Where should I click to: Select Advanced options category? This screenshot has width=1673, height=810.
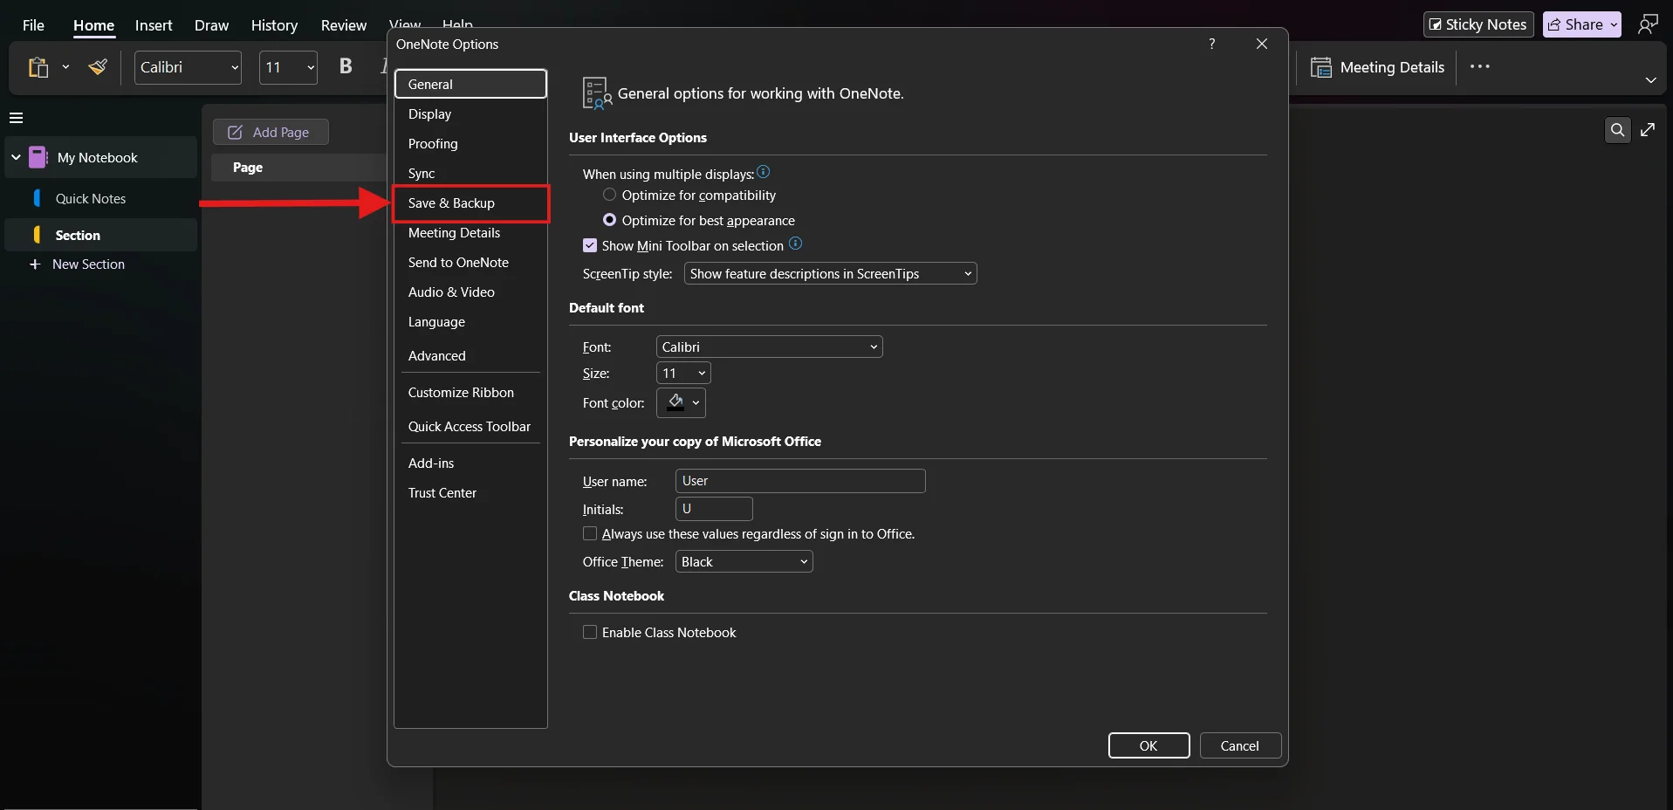point(470,355)
